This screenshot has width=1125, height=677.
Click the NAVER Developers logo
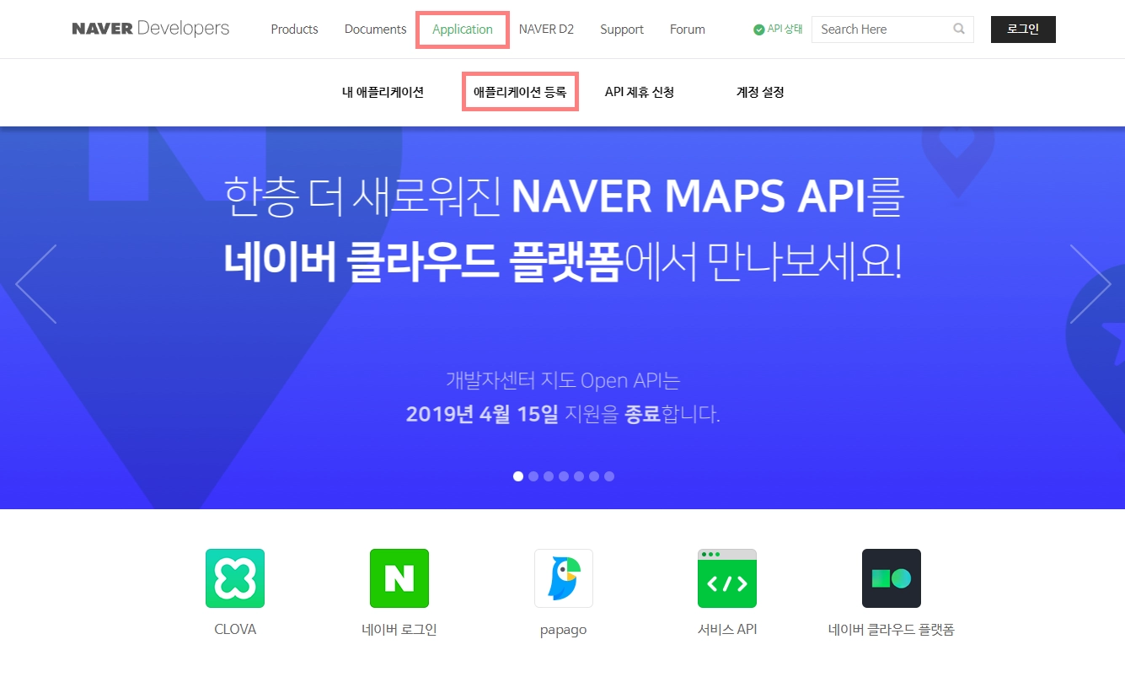[151, 29]
